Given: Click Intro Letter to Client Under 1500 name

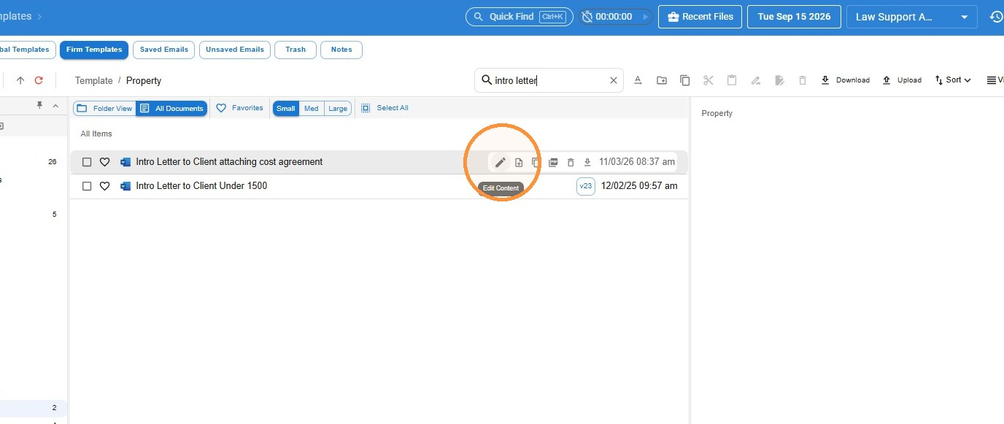Looking at the screenshot, I should tap(201, 186).
